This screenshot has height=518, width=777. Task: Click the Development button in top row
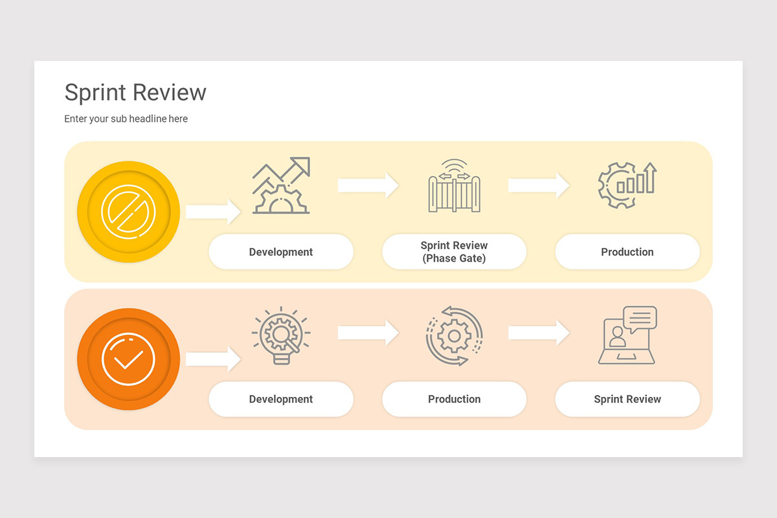[281, 251]
